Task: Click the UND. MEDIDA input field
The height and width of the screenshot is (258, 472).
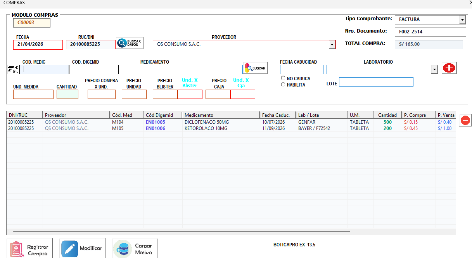Action: (33, 94)
